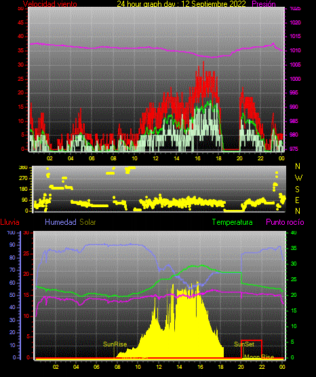Click the 'Solar' legend label
Screen dimensions: 316x377
[x=87, y=222]
